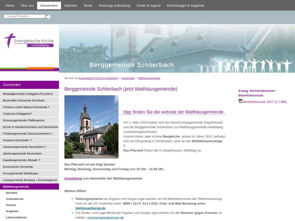Viewport: 295px width, 221px height.
Task: Click the Bergkirche church photo
Action: click(x=91, y=127)
